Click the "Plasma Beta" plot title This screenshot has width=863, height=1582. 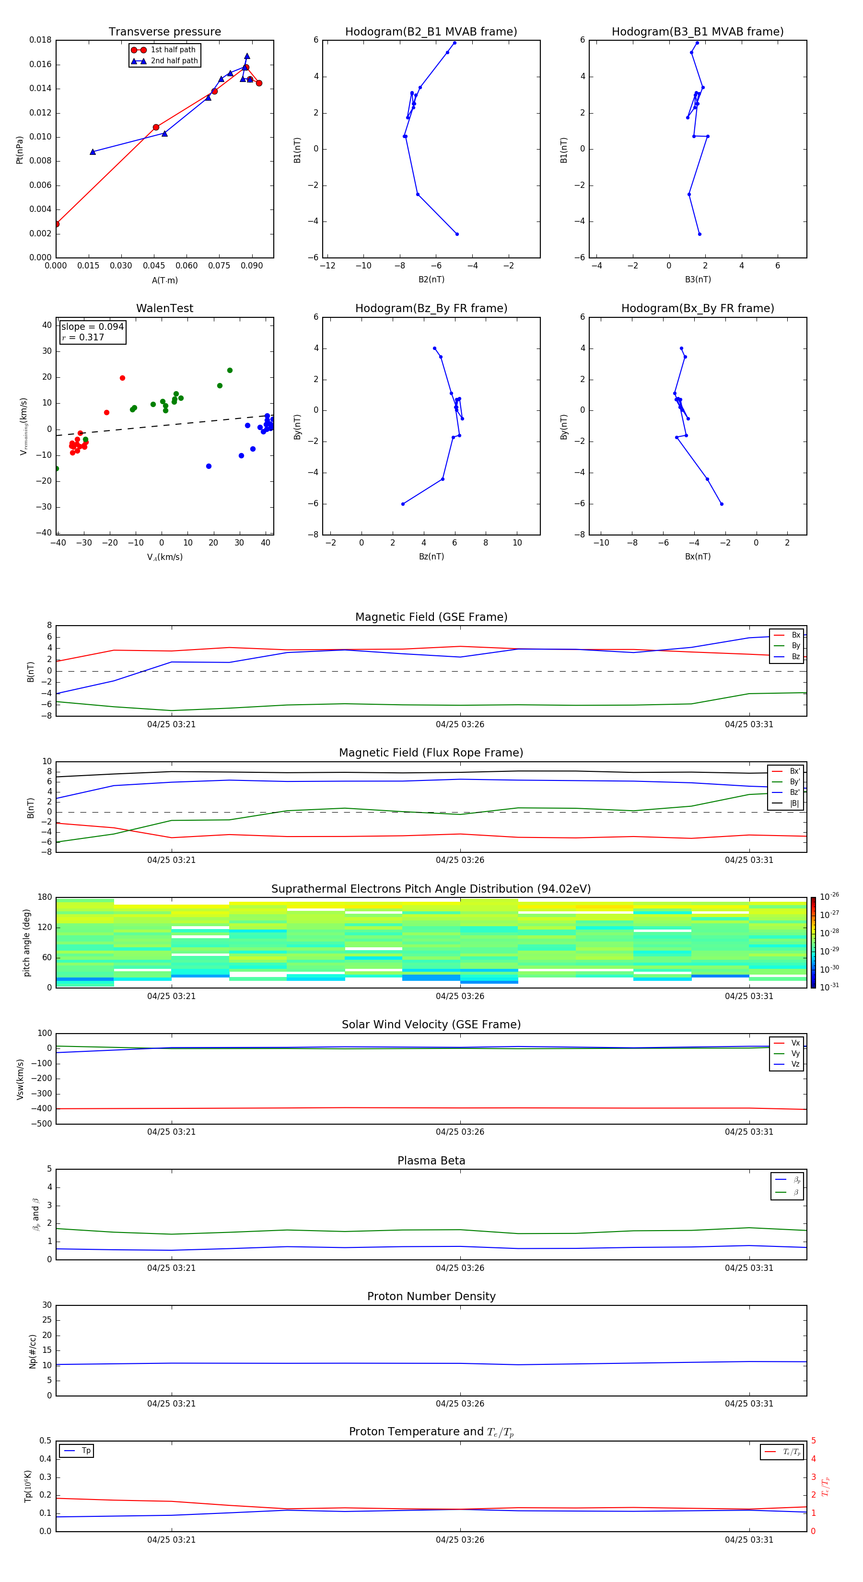pos(431,1161)
